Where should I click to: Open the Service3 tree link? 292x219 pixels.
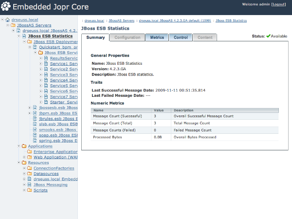pyautogui.click(x=64, y=74)
